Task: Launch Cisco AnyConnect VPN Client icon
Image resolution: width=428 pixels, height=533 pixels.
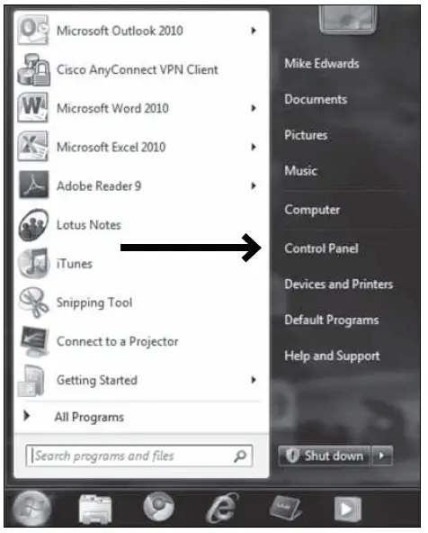Action: click(x=33, y=69)
